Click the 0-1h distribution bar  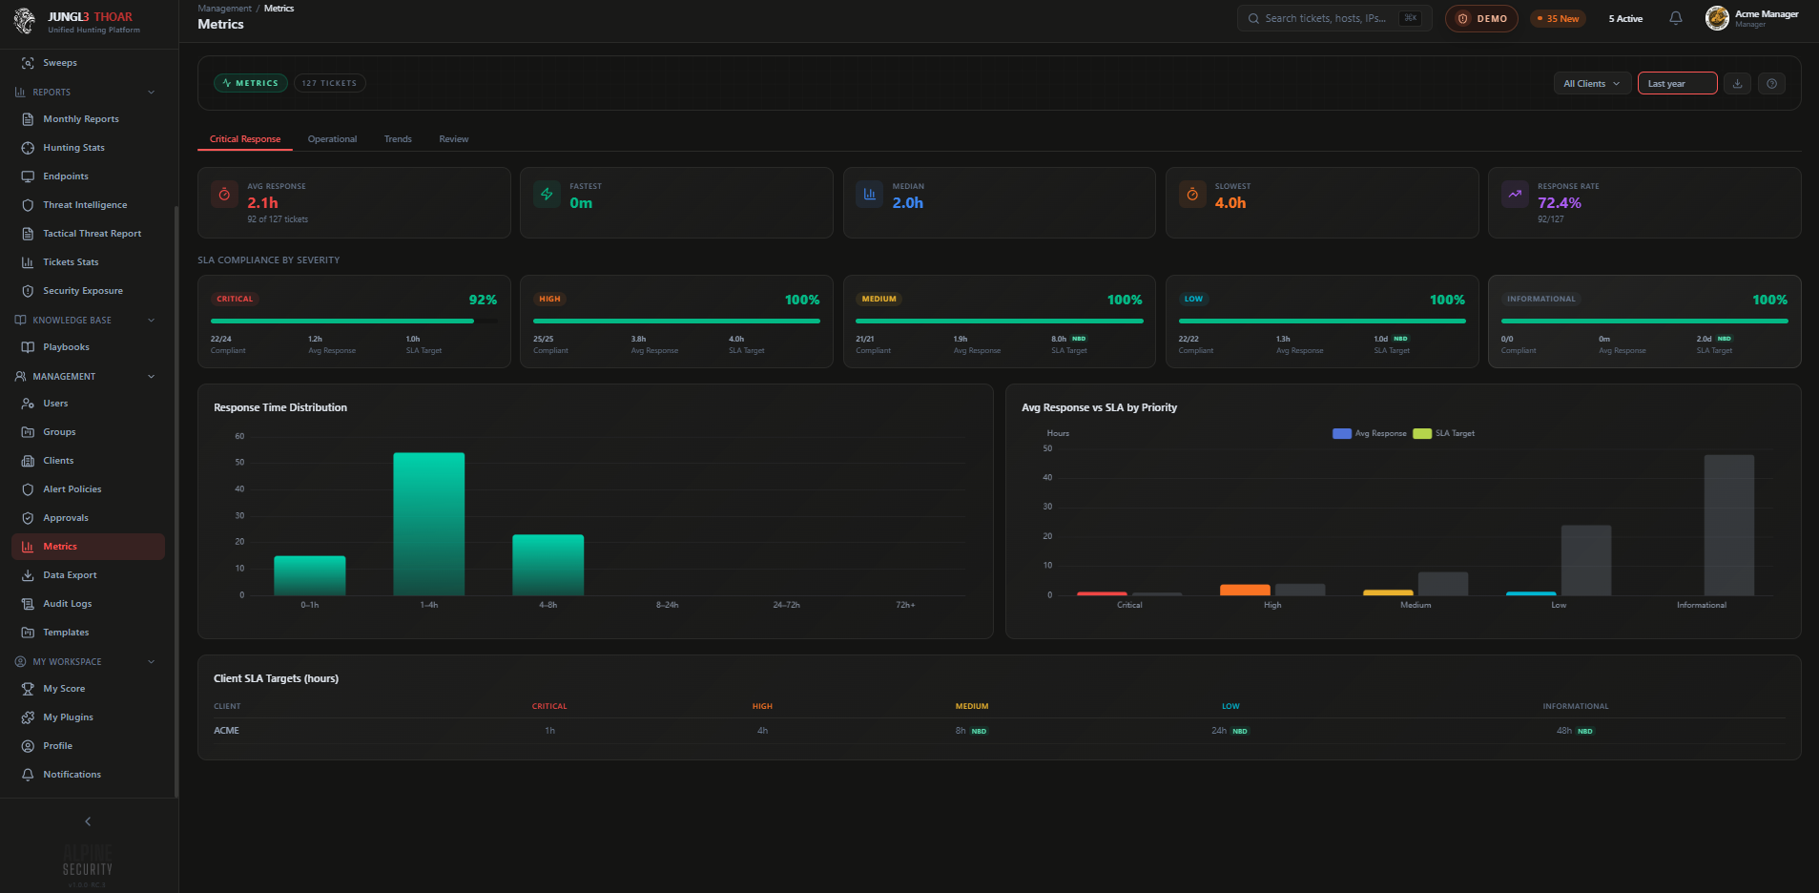310,575
